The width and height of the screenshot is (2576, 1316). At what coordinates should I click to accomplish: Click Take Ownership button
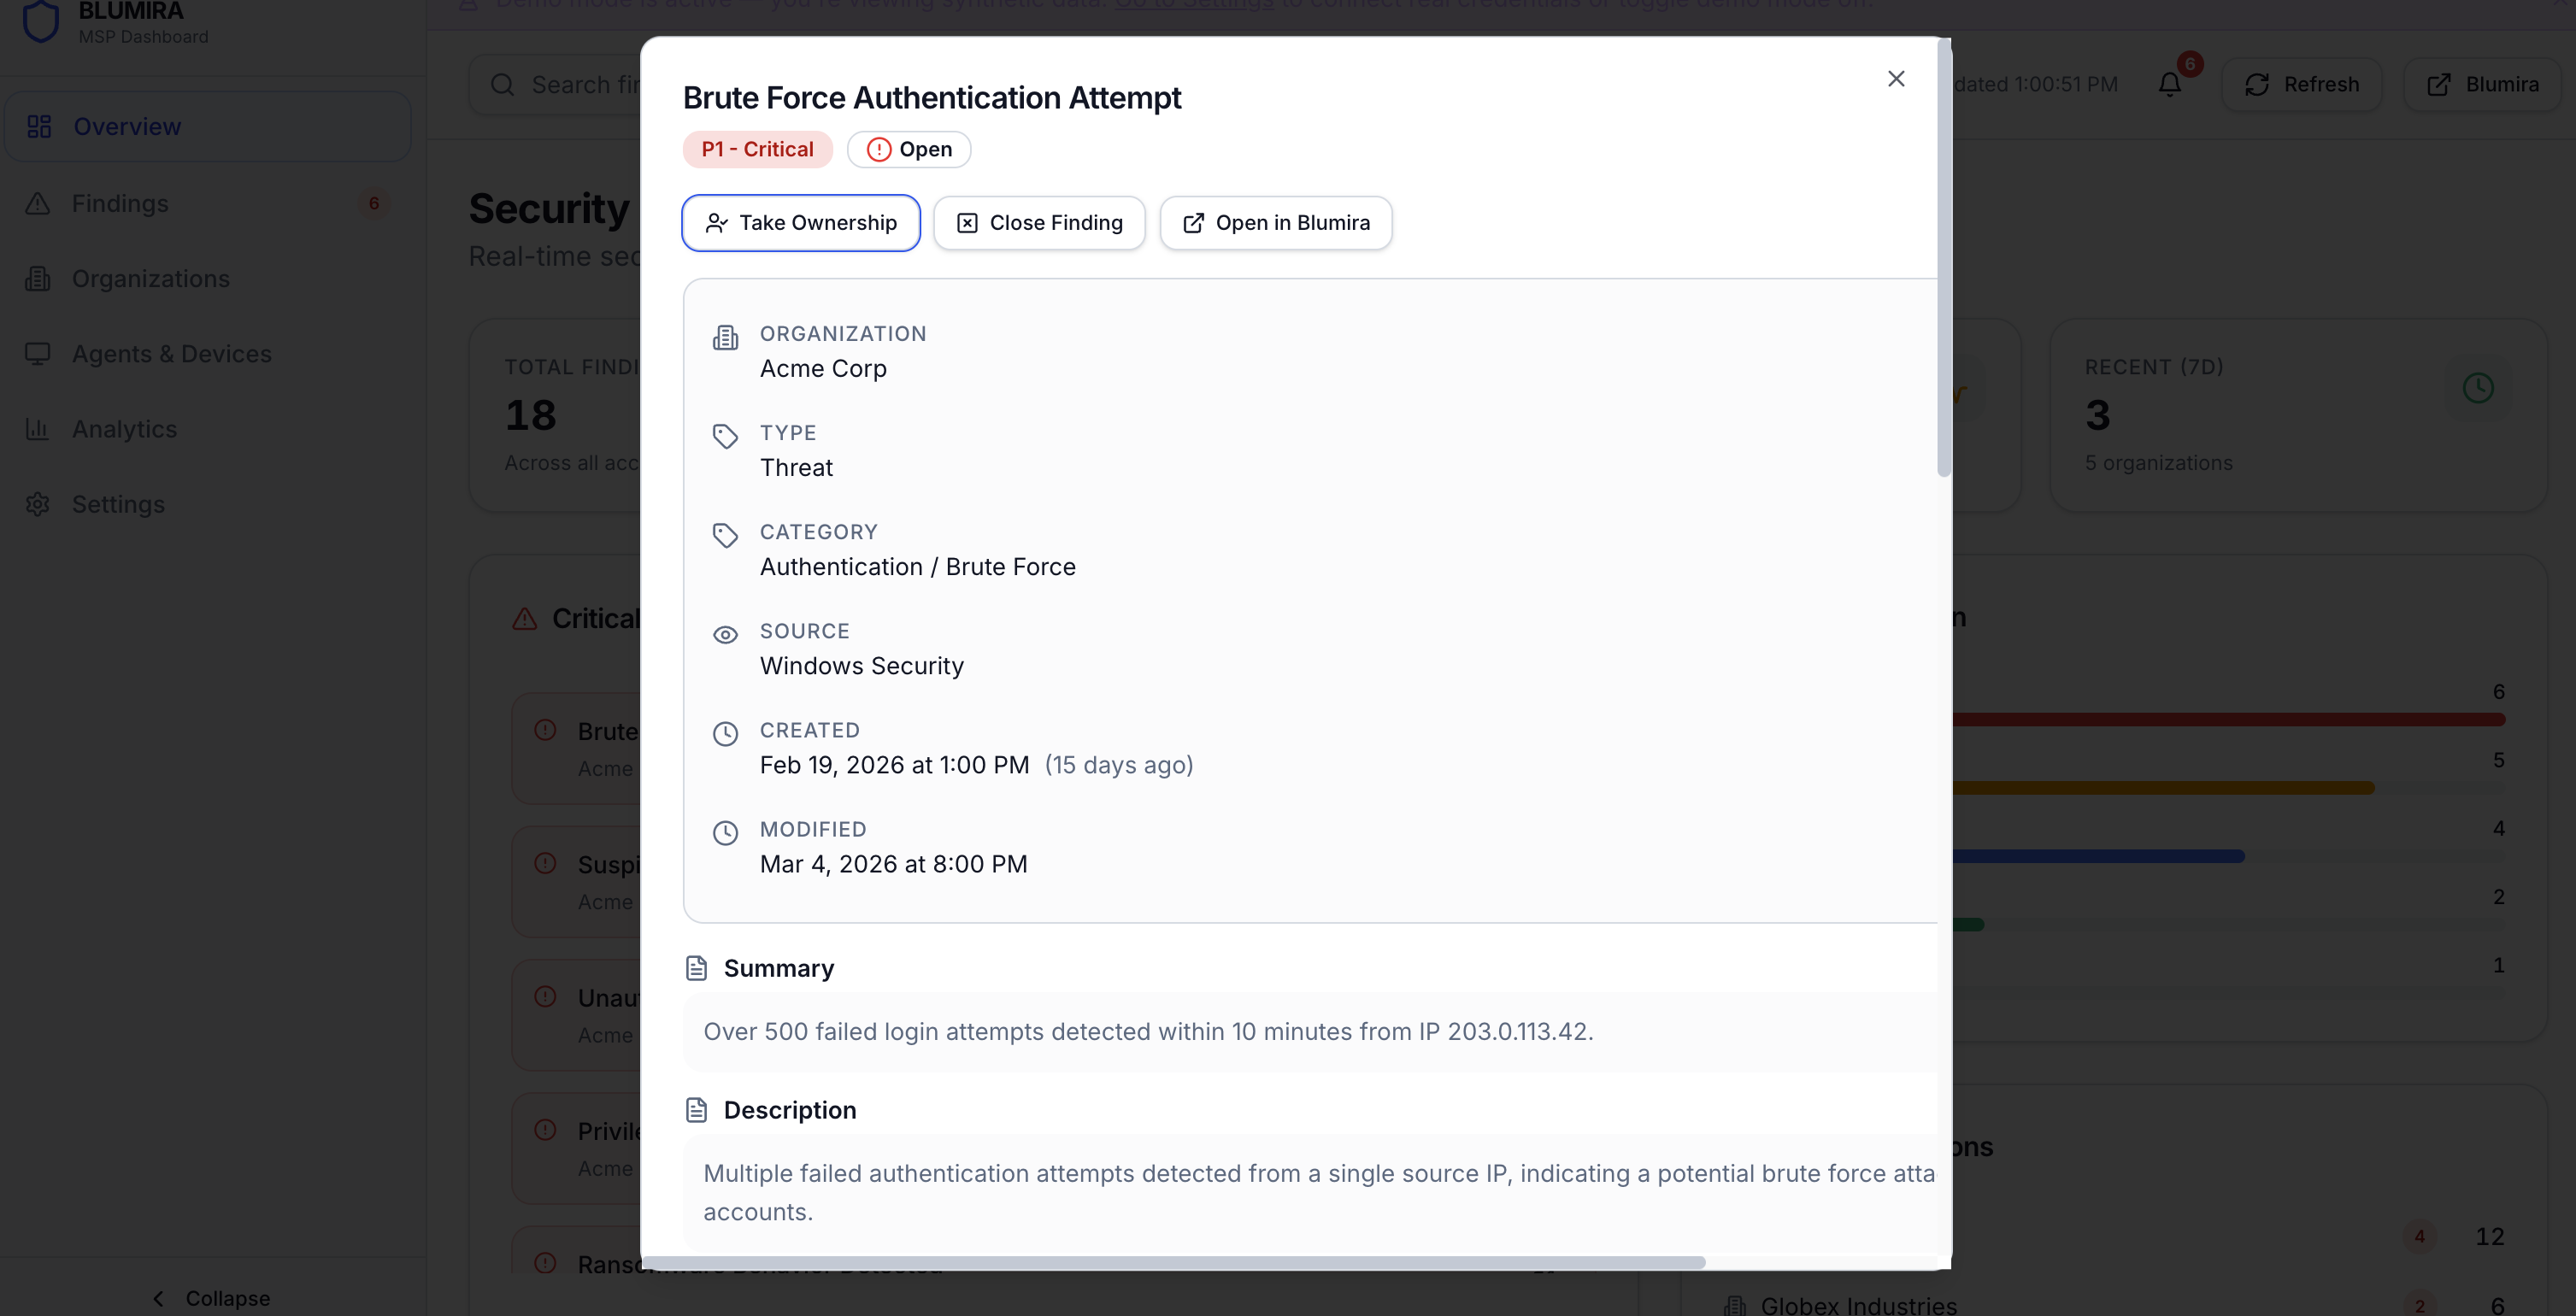point(800,223)
